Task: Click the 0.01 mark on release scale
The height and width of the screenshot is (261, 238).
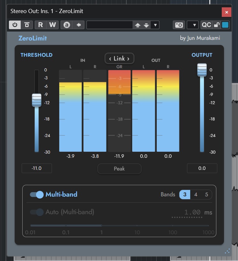Action: [30, 232]
